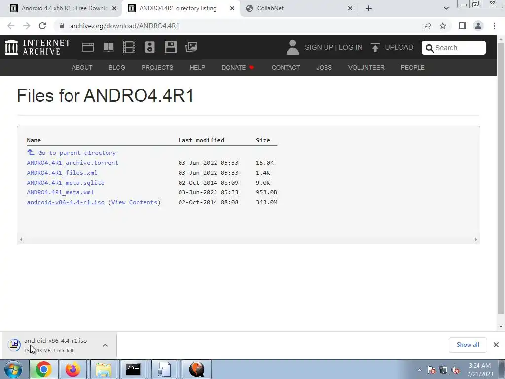Open the DONATE menu item
This screenshot has height=379, width=505.
click(x=238, y=67)
